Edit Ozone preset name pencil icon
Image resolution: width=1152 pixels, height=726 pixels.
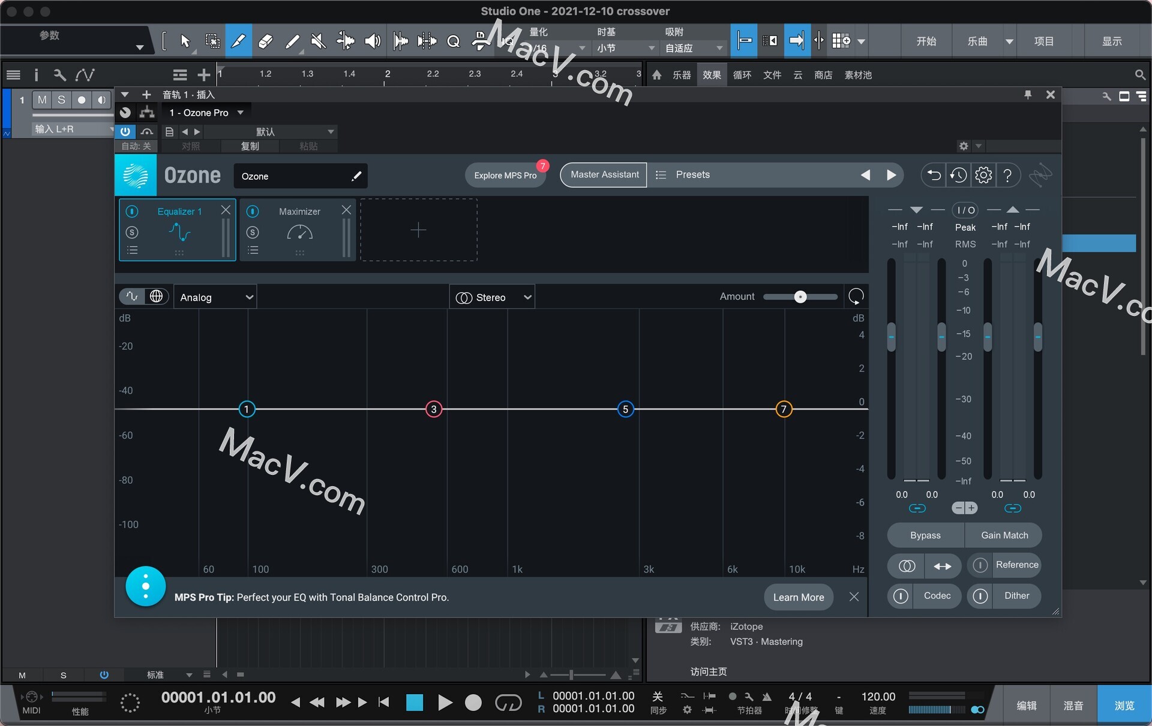[x=356, y=176]
